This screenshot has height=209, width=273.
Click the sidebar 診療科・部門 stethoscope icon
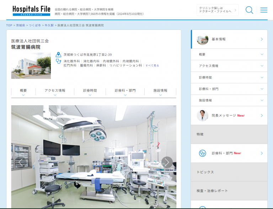(203, 153)
